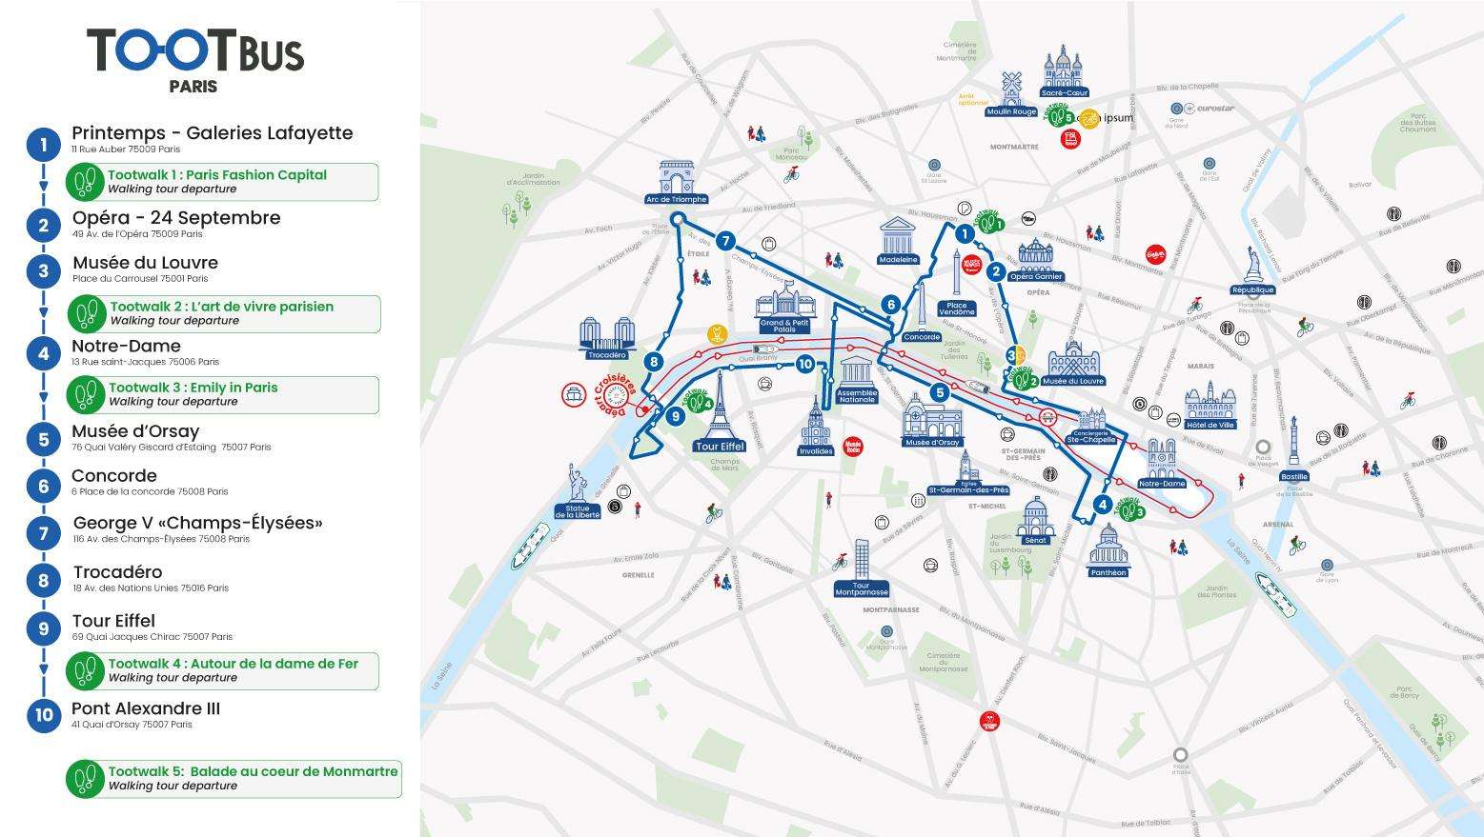
Task: Click stop 2 marker near Opéra Garnier
Action: (x=996, y=272)
